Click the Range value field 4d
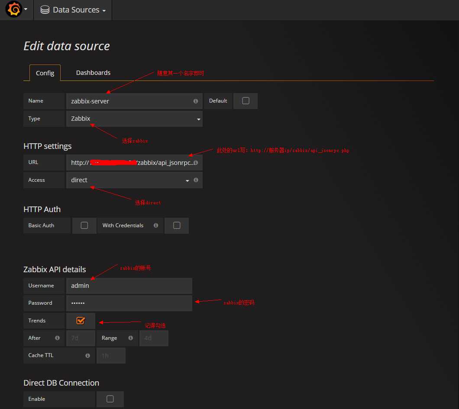 154,338
